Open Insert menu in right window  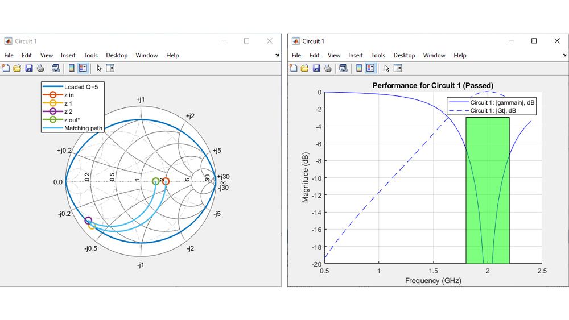(356, 56)
